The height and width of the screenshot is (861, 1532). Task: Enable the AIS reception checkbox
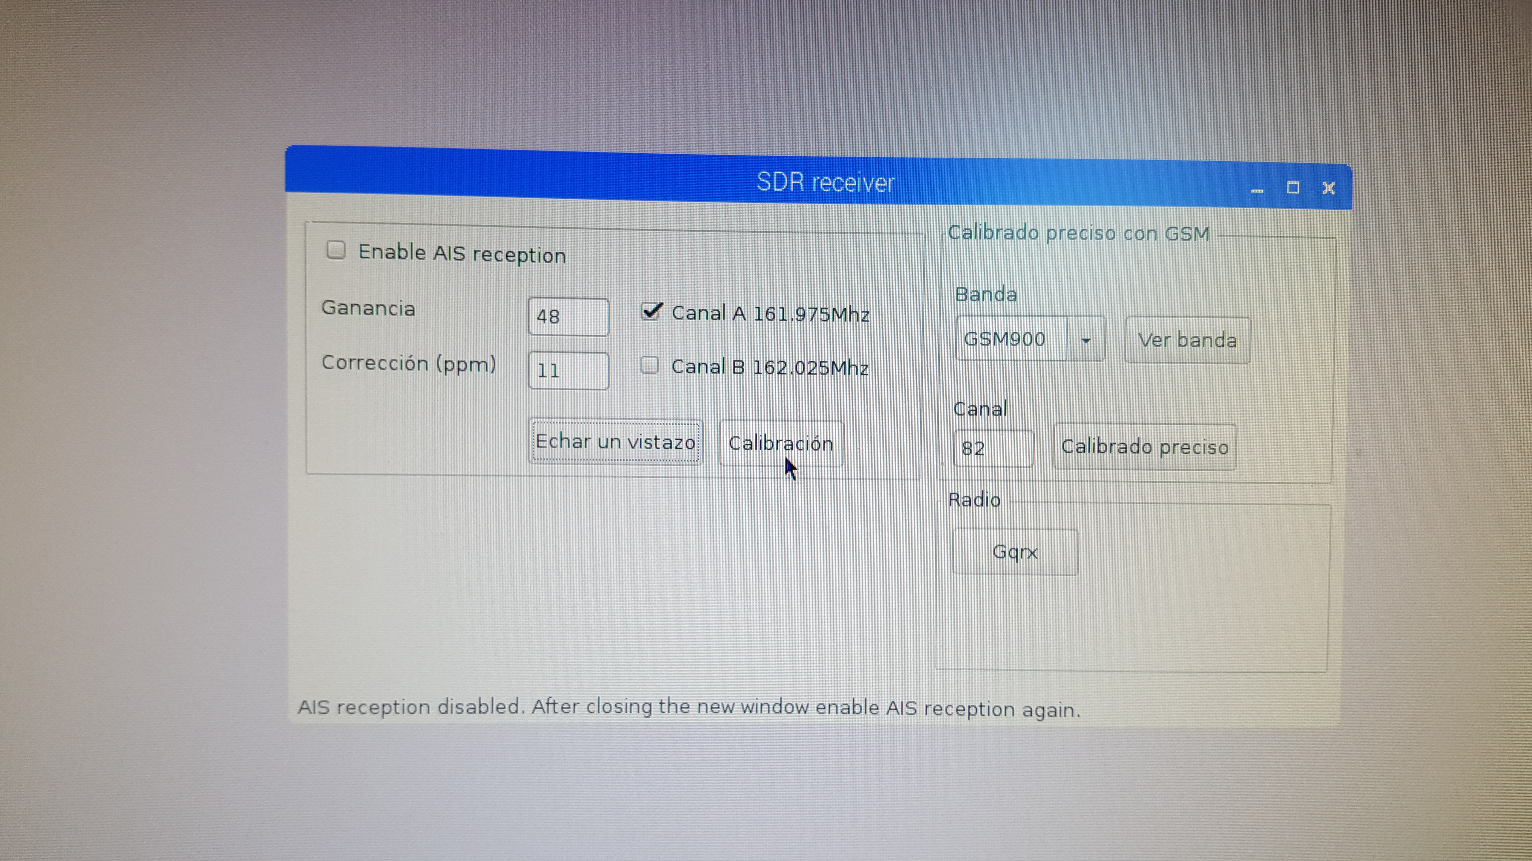pyautogui.click(x=336, y=250)
